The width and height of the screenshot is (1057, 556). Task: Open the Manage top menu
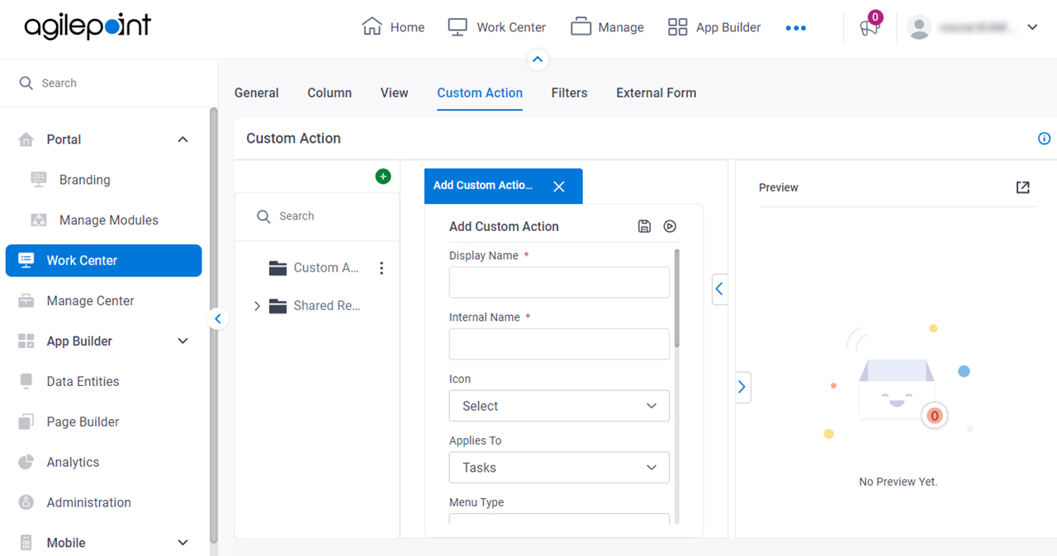[607, 27]
